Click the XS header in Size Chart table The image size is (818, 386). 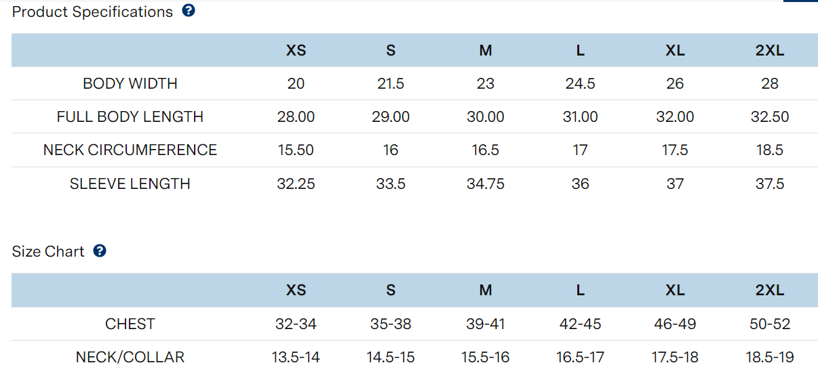[296, 291]
